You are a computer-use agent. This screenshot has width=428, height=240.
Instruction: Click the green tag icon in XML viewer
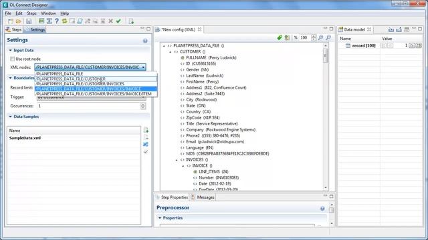click(x=280, y=37)
